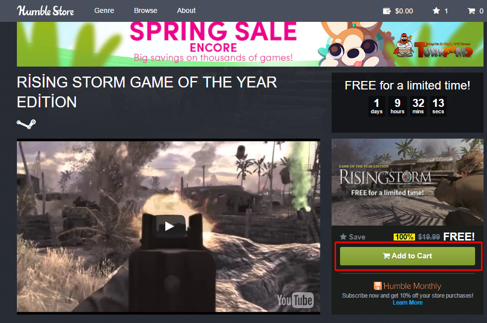
Task: Open the About menu
Action: (186, 10)
